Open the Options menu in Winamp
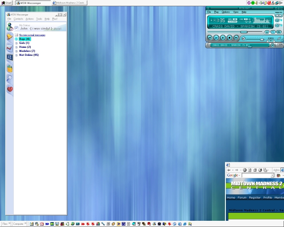This screenshot has height=227, width=284. pos(226,12)
